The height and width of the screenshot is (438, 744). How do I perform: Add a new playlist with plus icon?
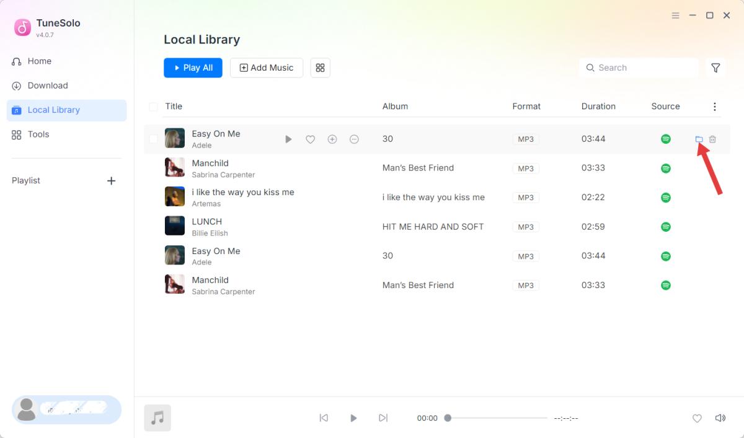tap(112, 181)
